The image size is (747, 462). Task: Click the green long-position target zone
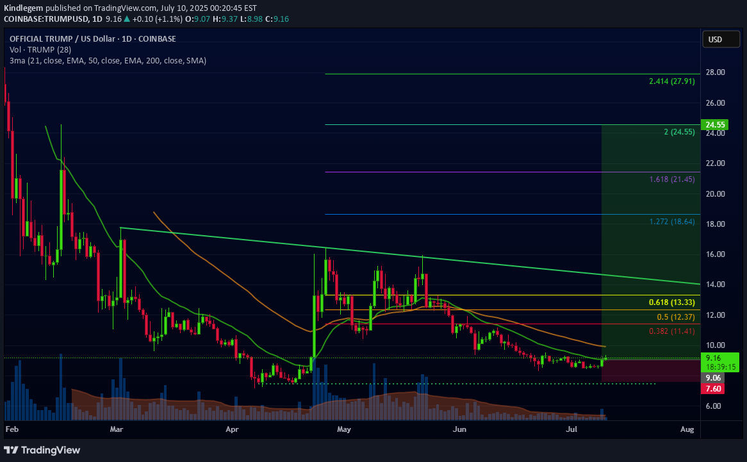click(647, 243)
